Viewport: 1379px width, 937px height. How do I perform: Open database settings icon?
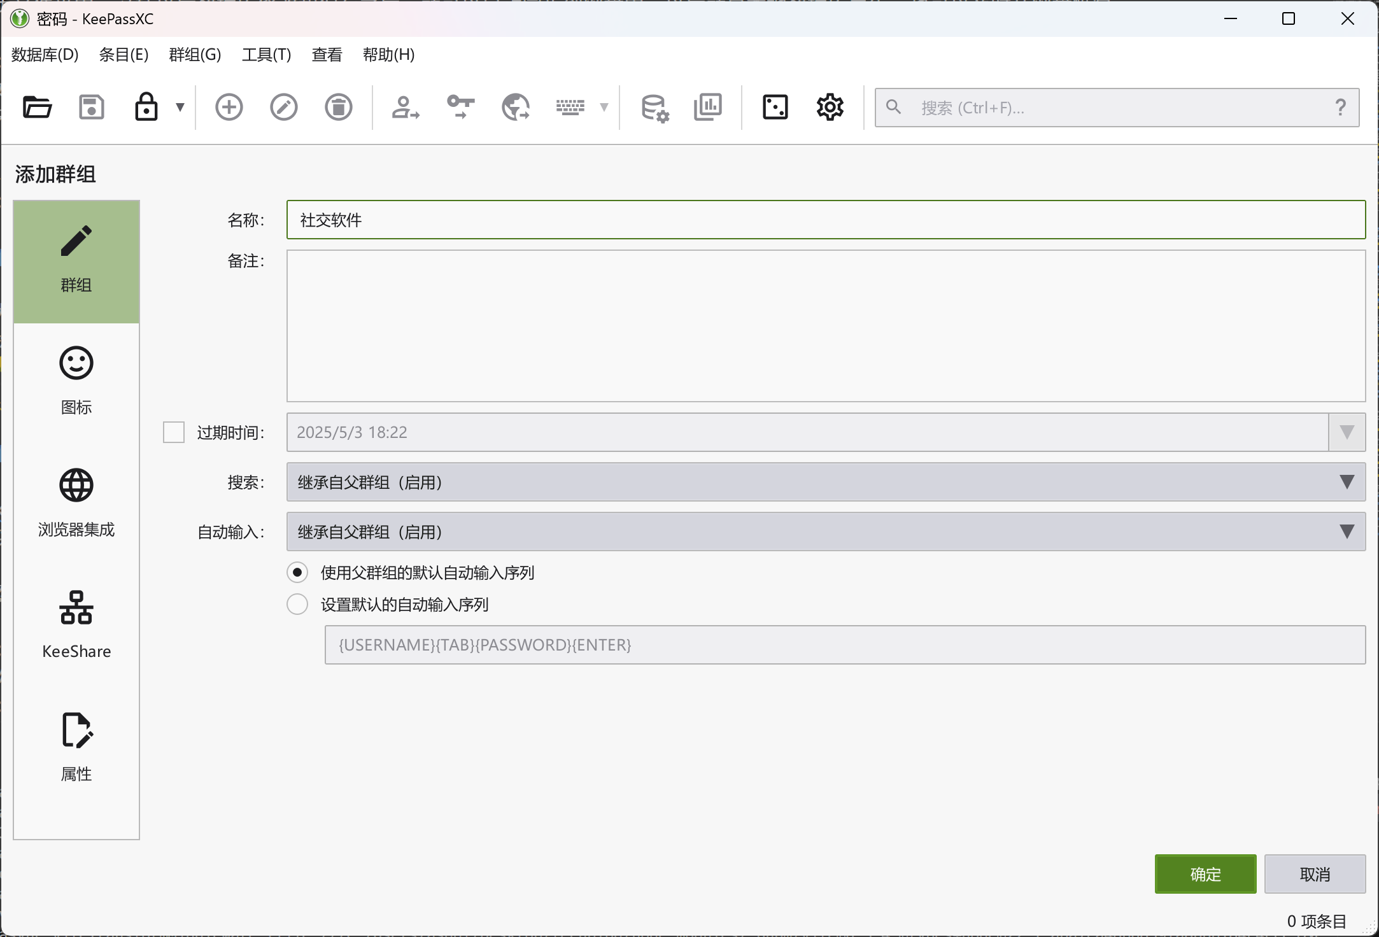click(x=654, y=107)
